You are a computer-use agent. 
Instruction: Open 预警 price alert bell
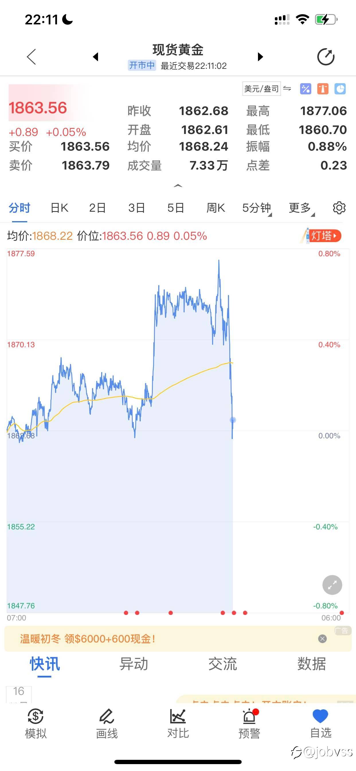(249, 724)
